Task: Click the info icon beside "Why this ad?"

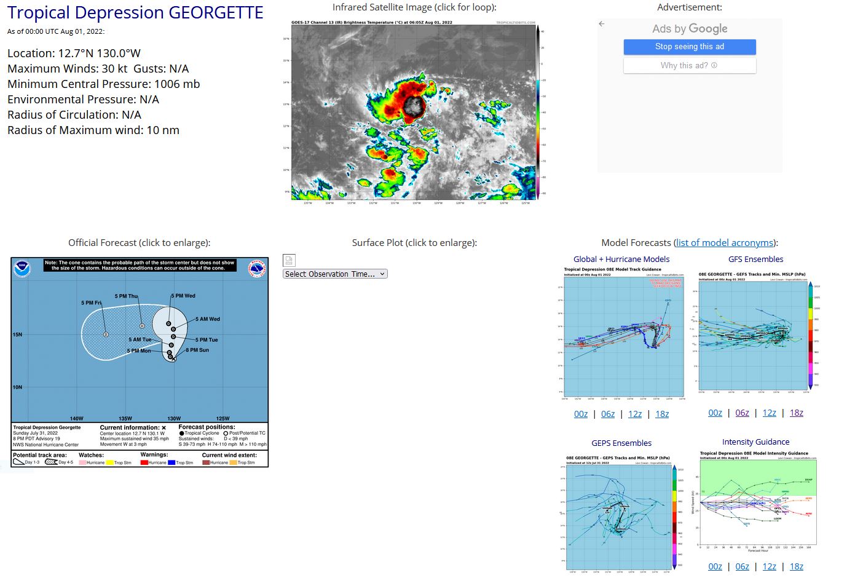Action: point(714,65)
